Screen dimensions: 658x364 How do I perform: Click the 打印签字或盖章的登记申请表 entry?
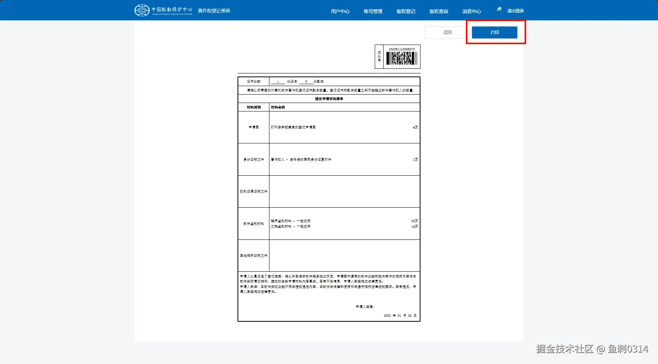pyautogui.click(x=293, y=127)
